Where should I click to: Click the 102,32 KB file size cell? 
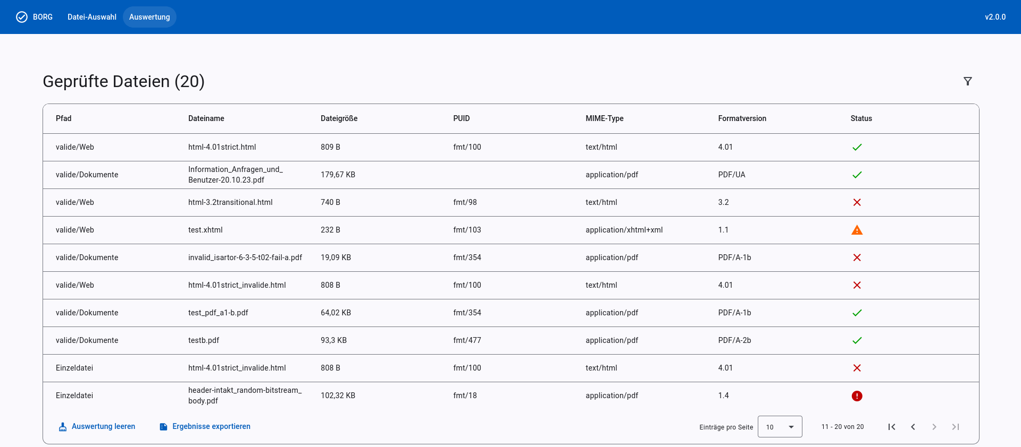click(x=338, y=396)
